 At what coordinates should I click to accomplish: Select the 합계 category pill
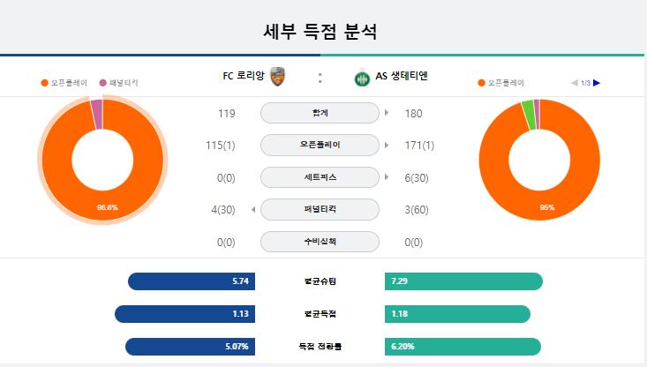pyautogui.click(x=320, y=113)
